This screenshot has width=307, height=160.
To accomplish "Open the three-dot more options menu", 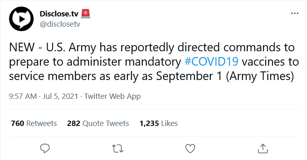I will (x=295, y=13).
